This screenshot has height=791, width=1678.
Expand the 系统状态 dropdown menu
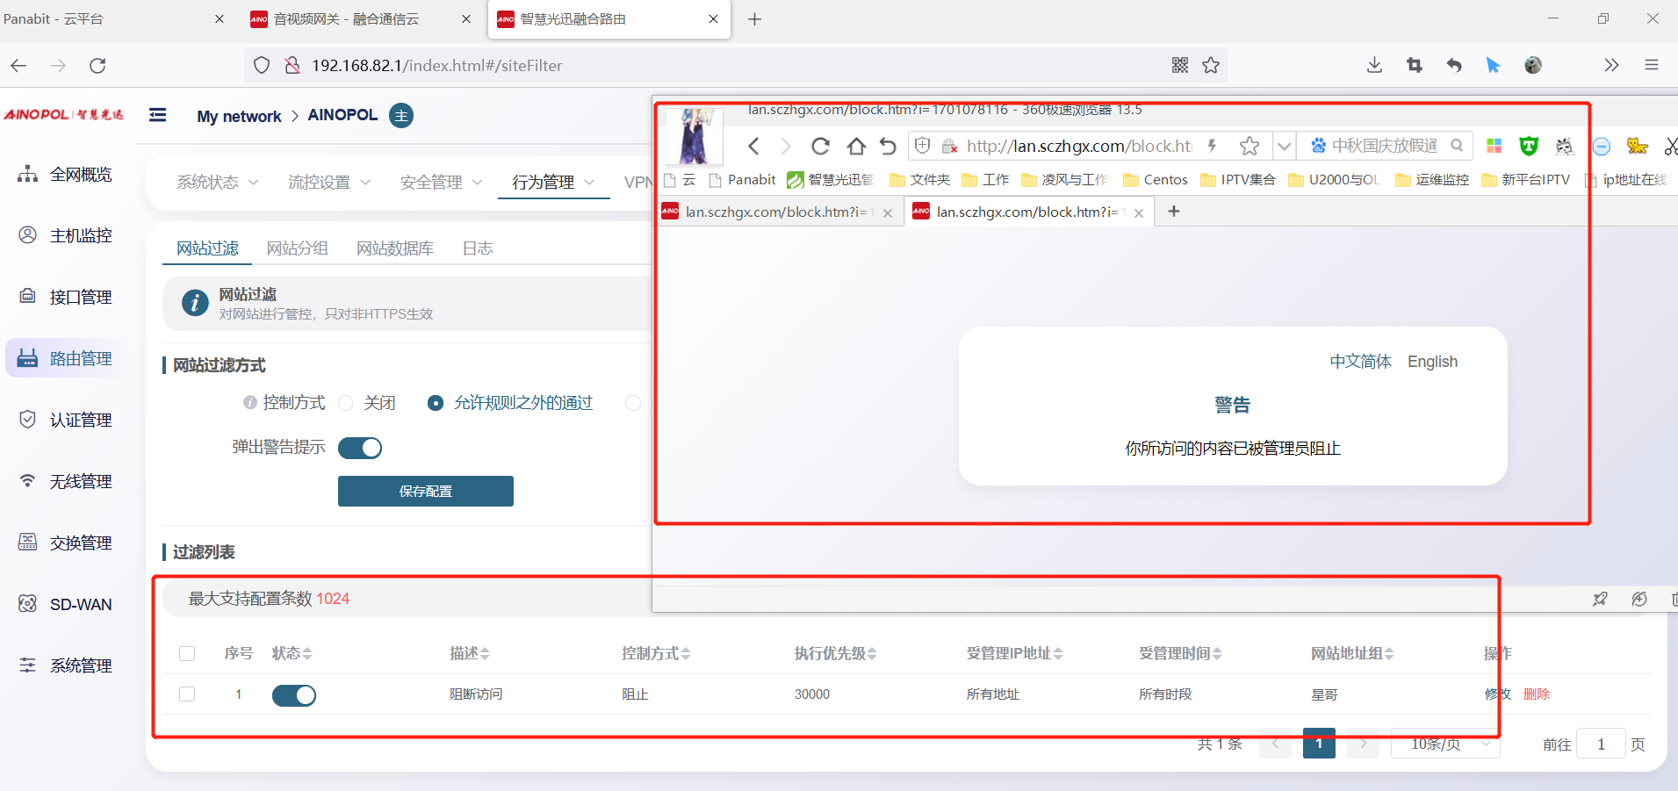[x=217, y=183]
